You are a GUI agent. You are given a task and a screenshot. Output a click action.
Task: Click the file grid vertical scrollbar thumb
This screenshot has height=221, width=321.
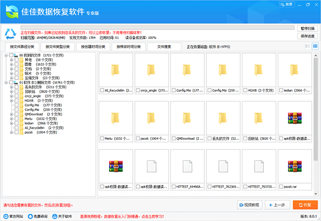coord(316,109)
